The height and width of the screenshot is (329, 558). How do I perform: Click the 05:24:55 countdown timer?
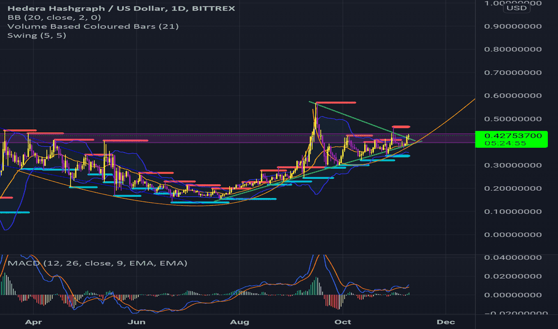point(505,144)
